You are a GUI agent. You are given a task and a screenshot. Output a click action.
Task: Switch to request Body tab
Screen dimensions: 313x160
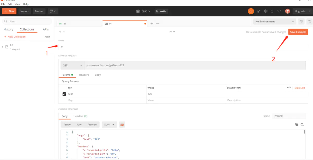[98, 75]
